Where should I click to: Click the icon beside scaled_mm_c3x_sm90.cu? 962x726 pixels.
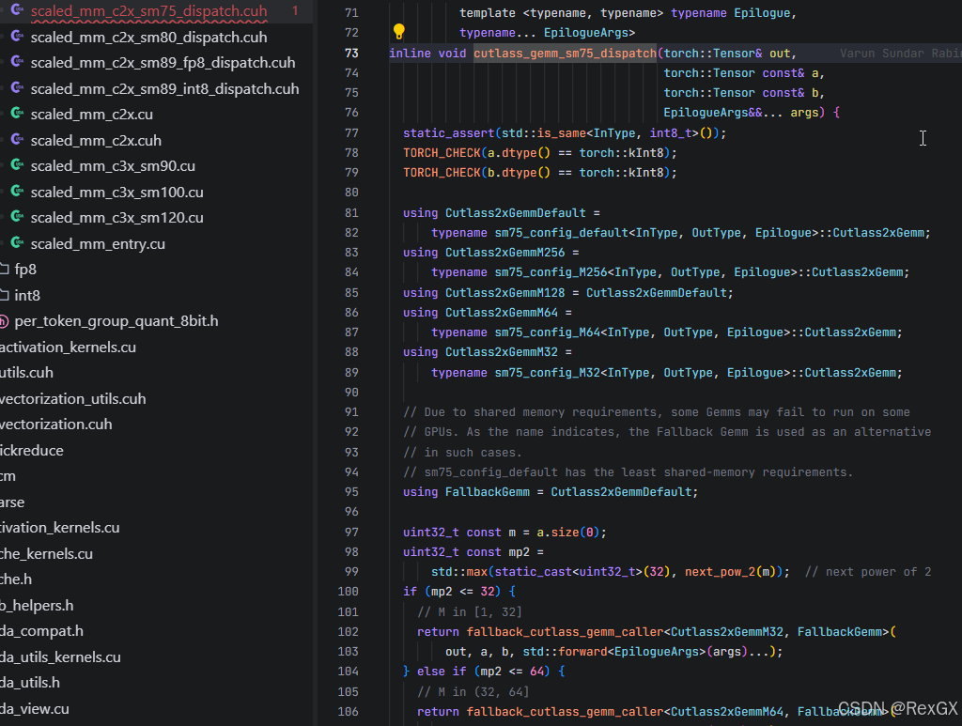pos(18,165)
